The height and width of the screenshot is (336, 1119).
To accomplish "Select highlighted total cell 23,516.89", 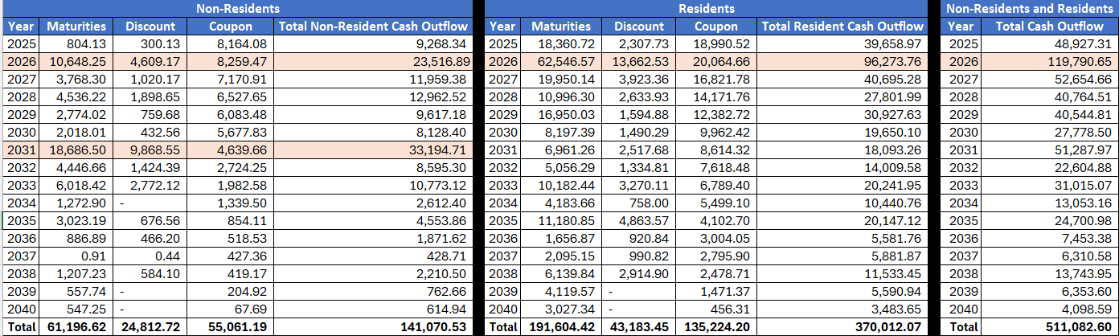I will pyautogui.click(x=372, y=61).
